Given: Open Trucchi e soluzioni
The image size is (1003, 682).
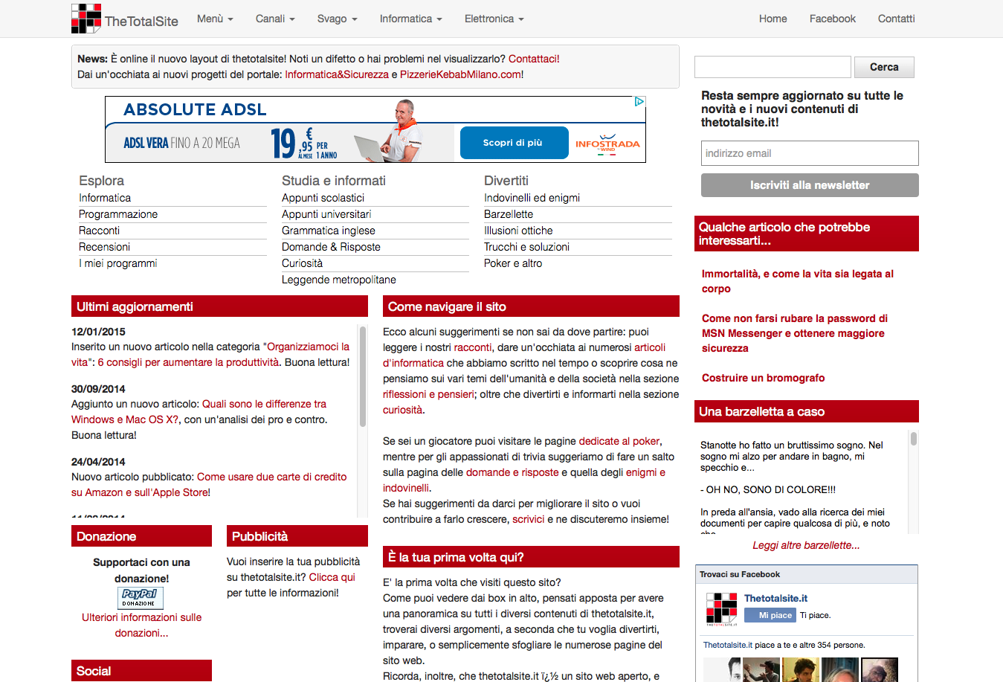Looking at the screenshot, I should (x=526, y=247).
